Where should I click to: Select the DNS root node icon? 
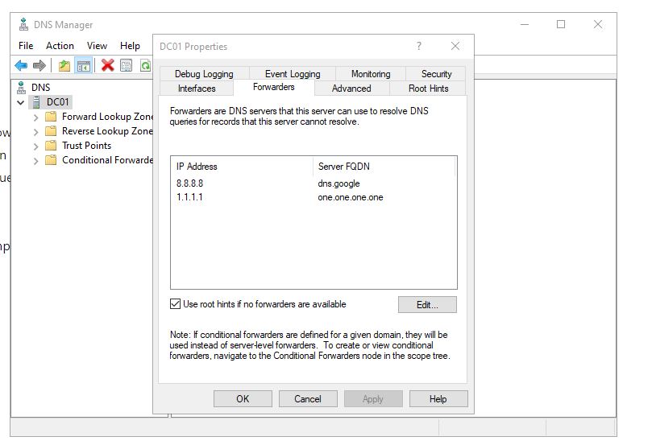coord(21,88)
